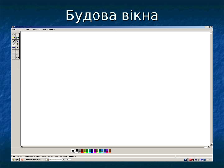Select the Brush tool
Viewport: 224px width, 168px height.
coord(17,44)
